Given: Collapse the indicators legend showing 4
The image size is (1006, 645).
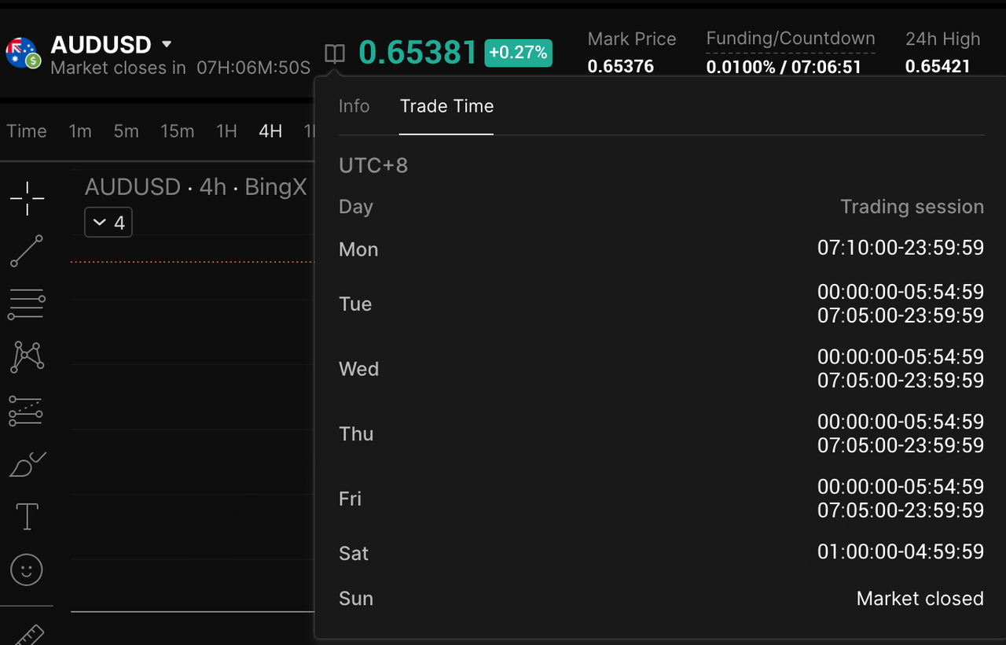Looking at the screenshot, I should (108, 223).
